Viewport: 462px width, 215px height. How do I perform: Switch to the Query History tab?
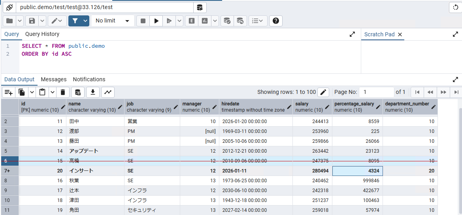point(42,34)
